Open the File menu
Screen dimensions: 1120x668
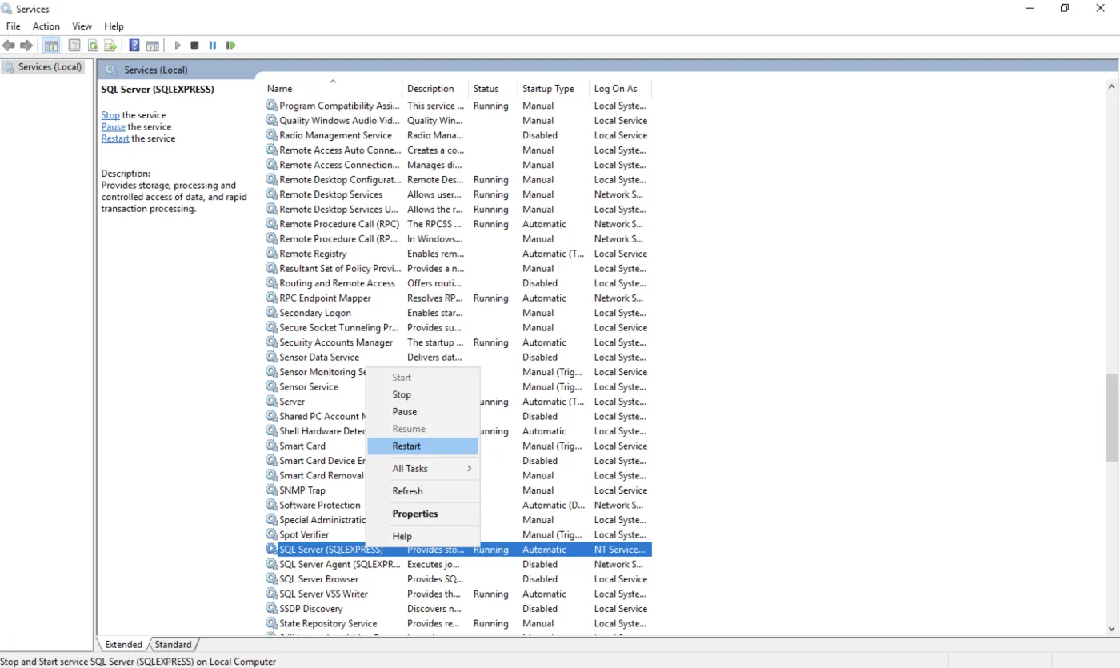(14, 26)
